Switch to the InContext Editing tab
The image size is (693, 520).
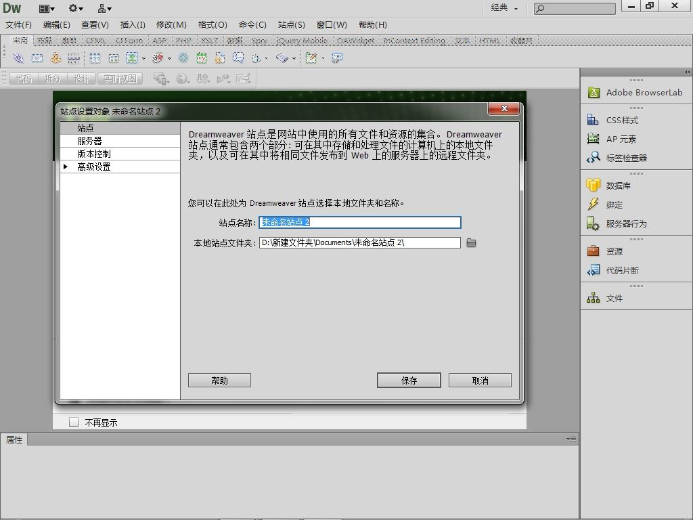coord(413,41)
